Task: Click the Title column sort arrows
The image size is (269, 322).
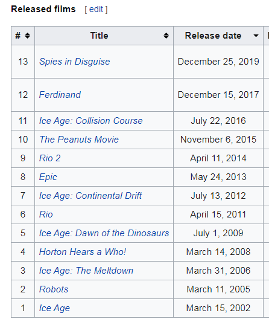Action: [x=166, y=36]
